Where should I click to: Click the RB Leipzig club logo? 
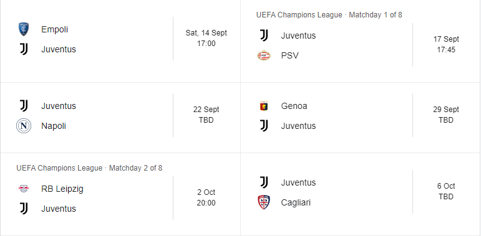tap(24, 189)
